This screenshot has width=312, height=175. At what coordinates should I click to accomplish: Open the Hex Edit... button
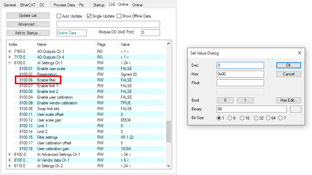click(289, 100)
